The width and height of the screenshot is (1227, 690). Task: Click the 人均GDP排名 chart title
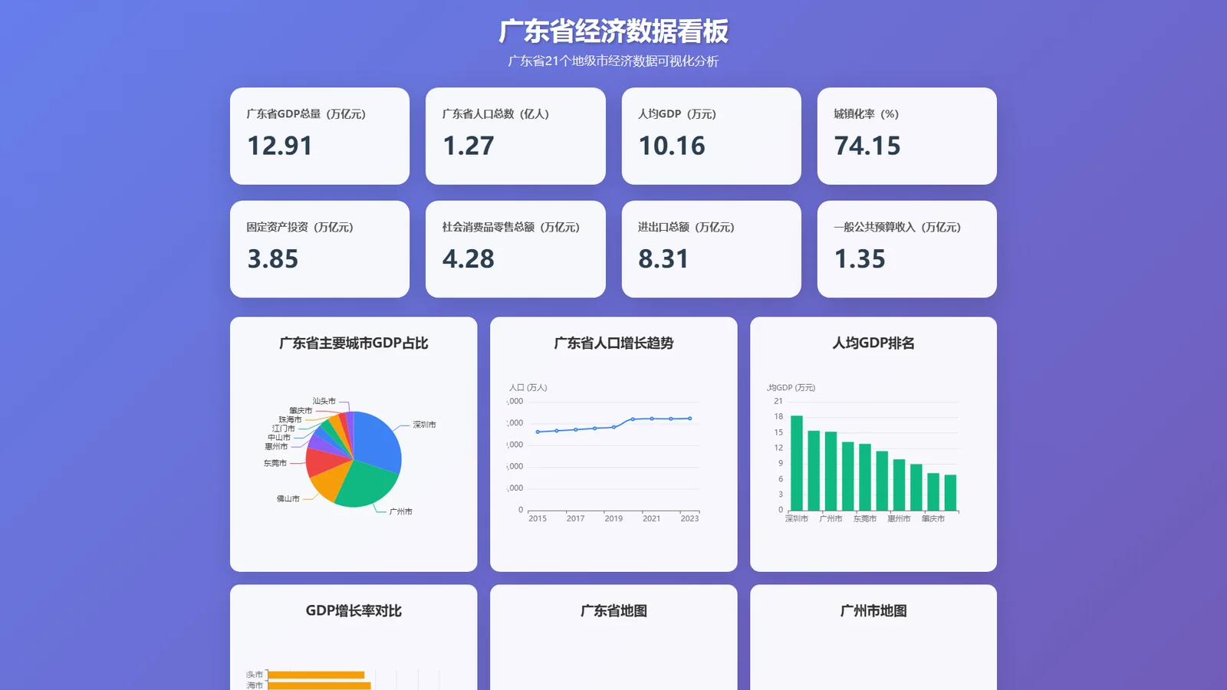[873, 343]
